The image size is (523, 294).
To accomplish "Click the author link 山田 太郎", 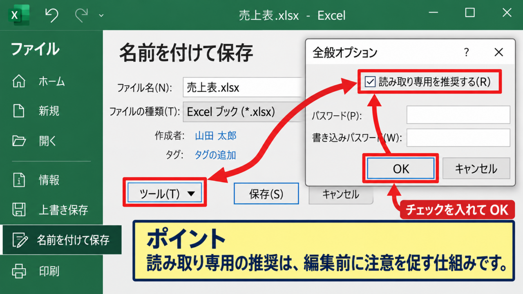I will pos(216,136).
